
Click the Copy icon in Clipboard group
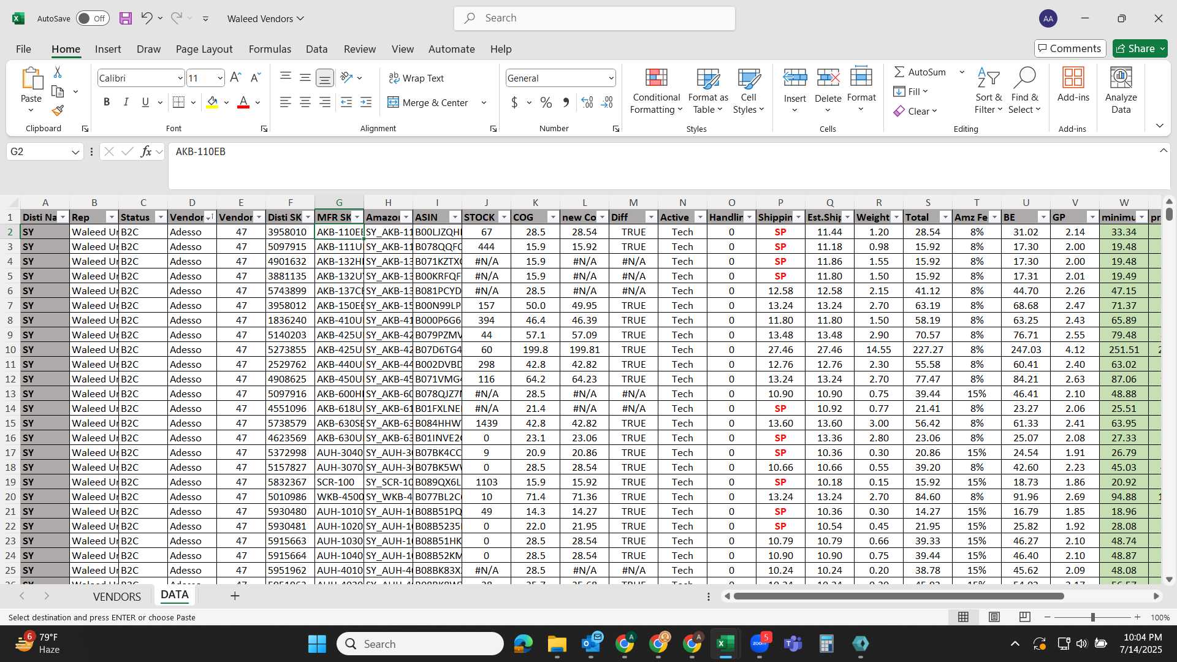pyautogui.click(x=58, y=91)
